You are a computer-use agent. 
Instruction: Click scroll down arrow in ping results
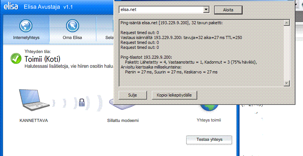[x=286, y=83]
